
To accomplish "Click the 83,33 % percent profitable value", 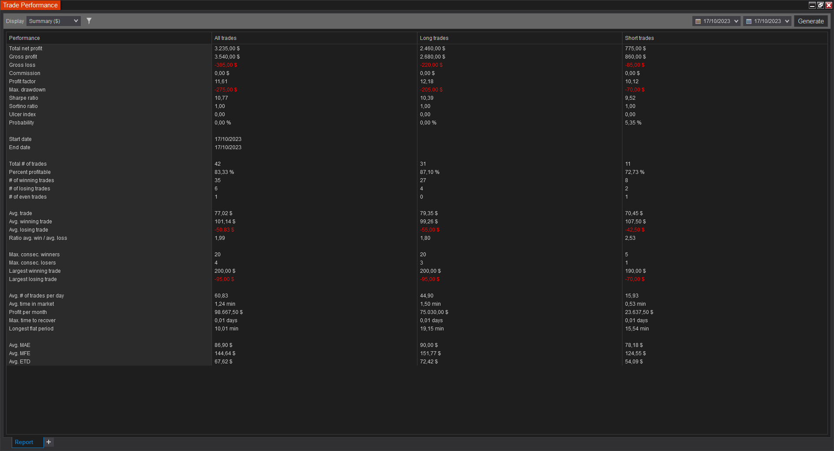I will tap(224, 172).
